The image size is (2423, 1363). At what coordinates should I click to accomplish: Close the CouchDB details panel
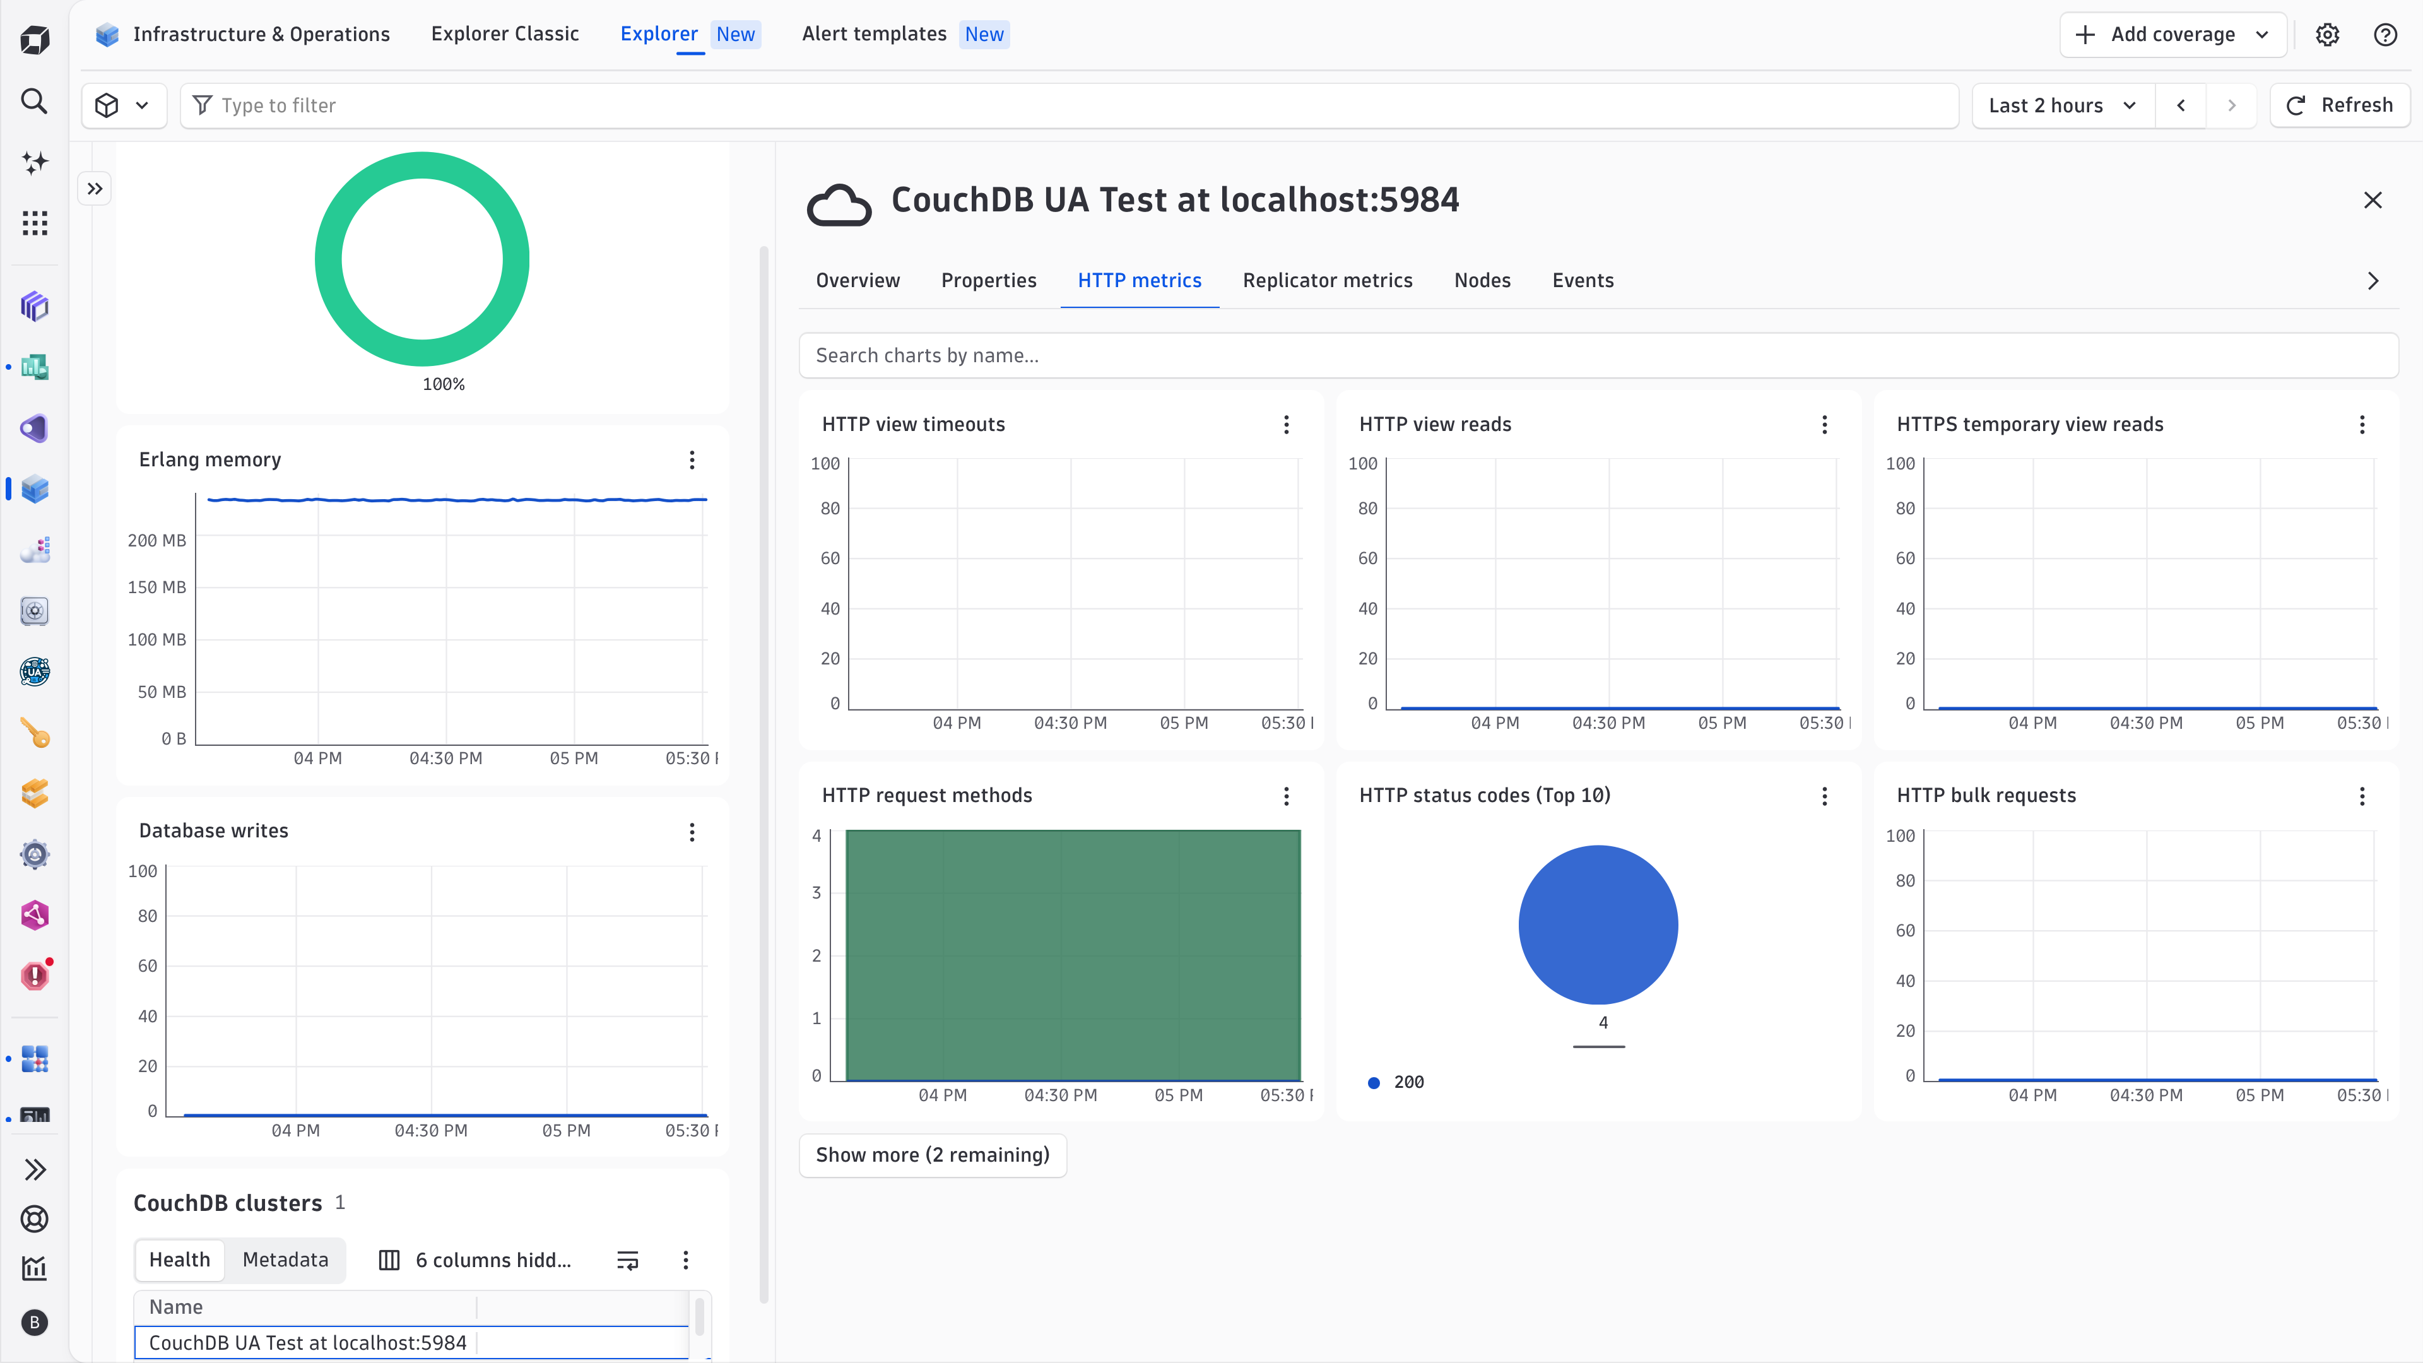tap(2373, 201)
